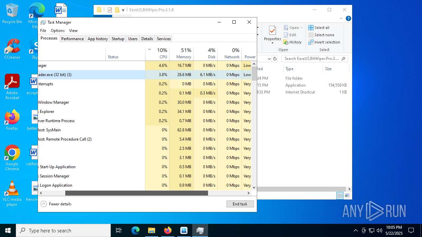422x237 pixels.
Task: Click Task Manager vertical scroll down arrow
Action: click(254, 187)
